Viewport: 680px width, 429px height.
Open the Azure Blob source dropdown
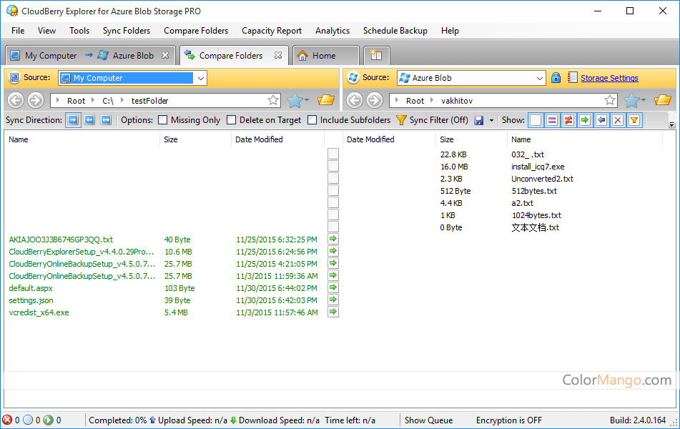(540, 77)
